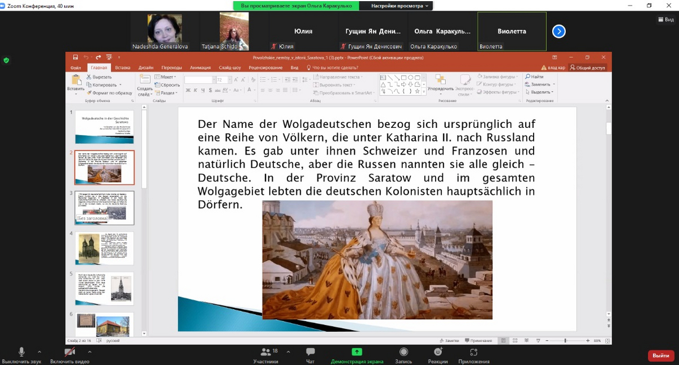679x365 pixels.
Task: Open Эффекты фигуры dropdown
Action: click(498, 92)
